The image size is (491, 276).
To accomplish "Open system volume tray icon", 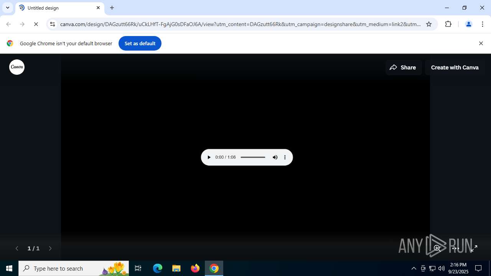I will point(442,268).
